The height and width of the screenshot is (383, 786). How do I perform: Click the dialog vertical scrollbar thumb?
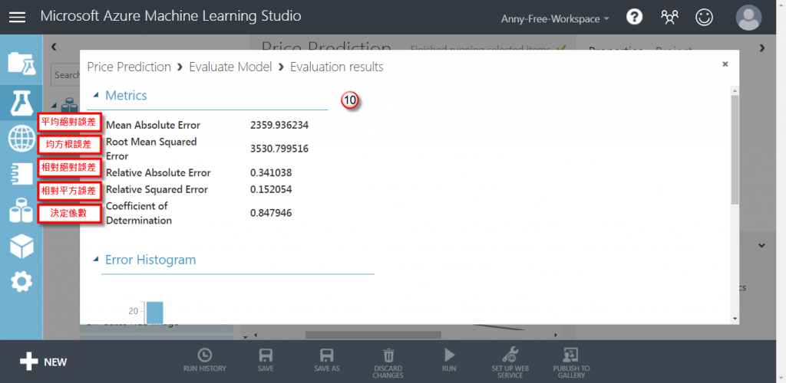click(x=735, y=149)
